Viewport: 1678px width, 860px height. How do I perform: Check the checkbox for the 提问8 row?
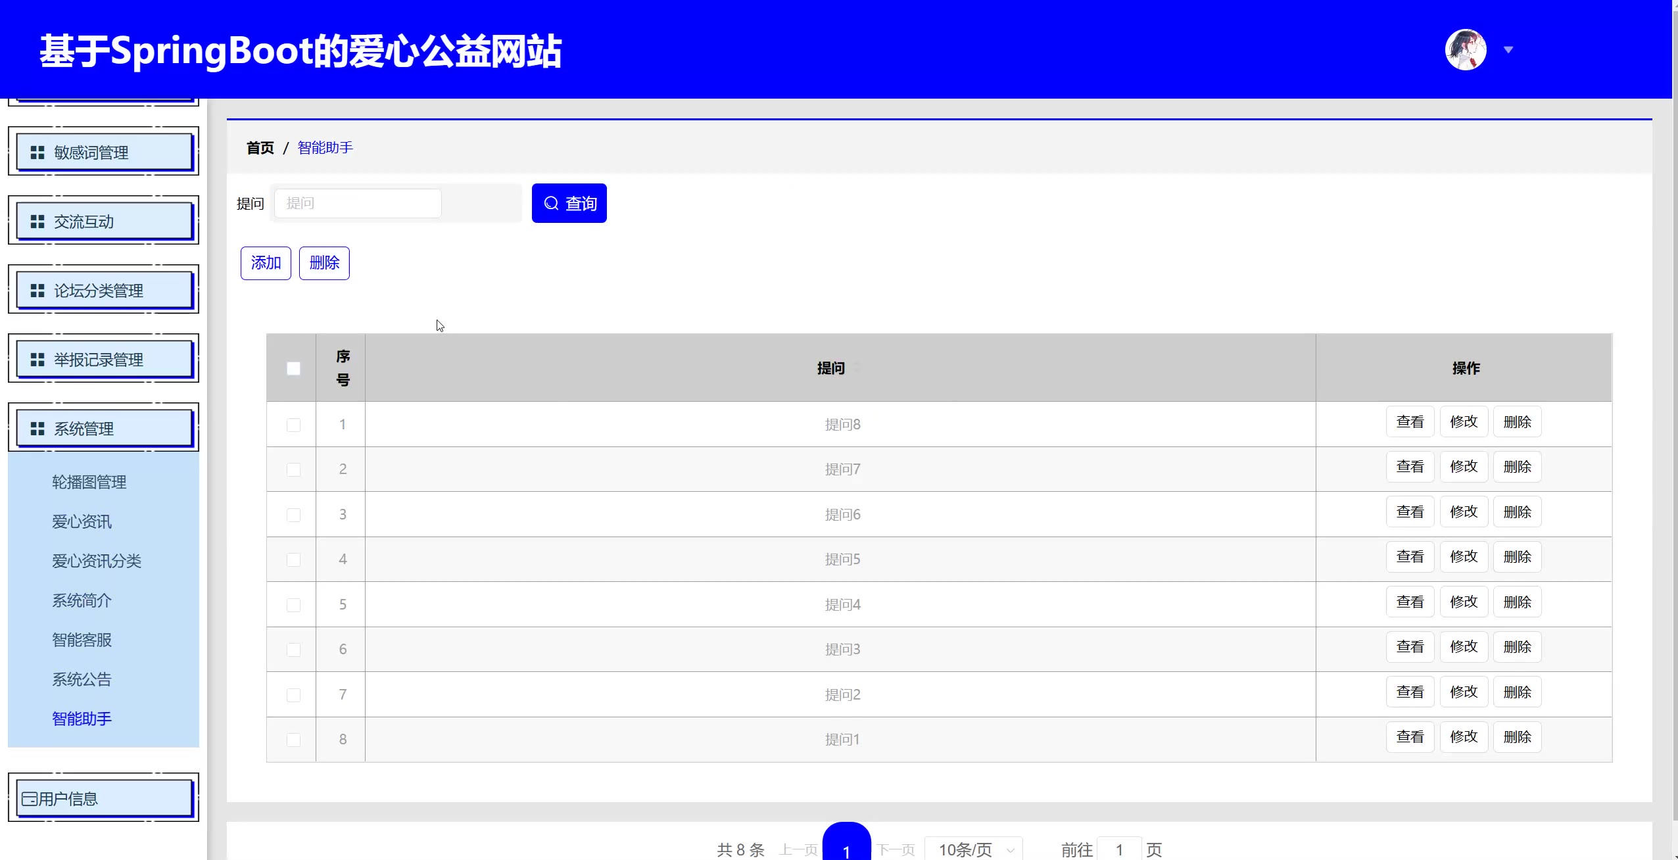coord(293,425)
